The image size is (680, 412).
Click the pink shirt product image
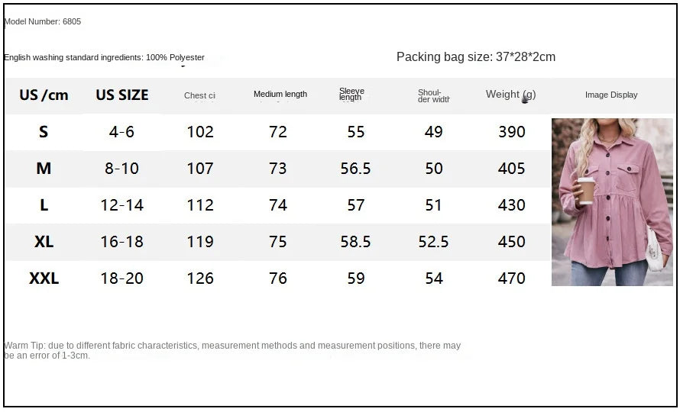[612, 201]
